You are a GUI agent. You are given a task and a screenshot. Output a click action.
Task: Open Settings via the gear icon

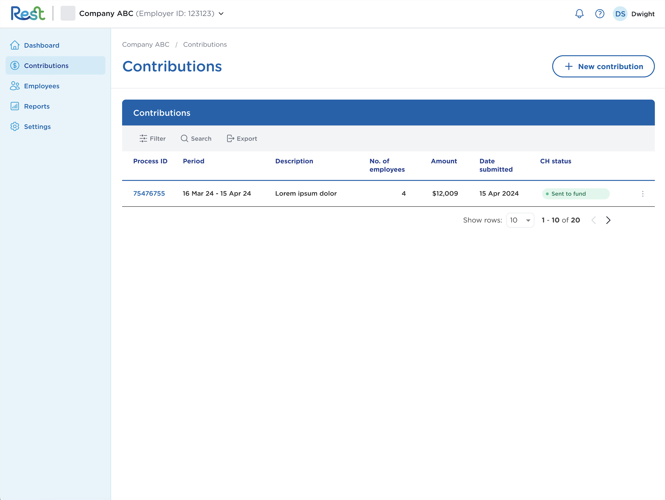15,126
